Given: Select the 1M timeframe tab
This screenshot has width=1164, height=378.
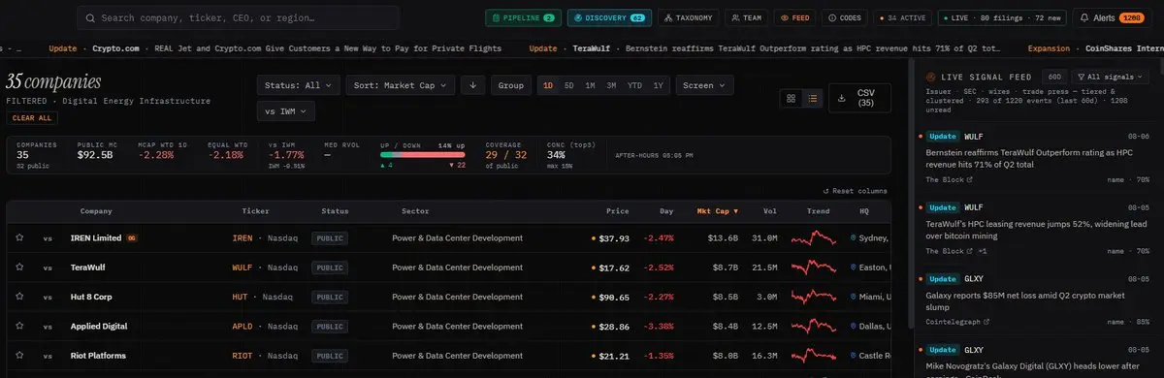Looking at the screenshot, I should (591, 85).
